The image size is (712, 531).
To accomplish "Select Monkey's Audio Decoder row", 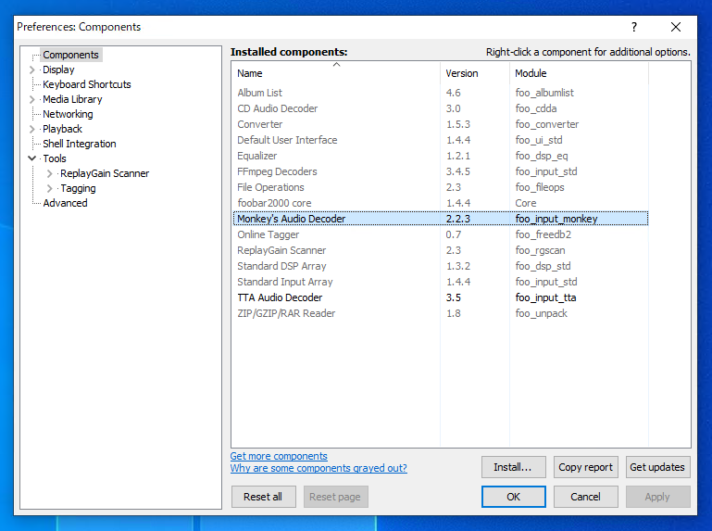I will (x=440, y=219).
